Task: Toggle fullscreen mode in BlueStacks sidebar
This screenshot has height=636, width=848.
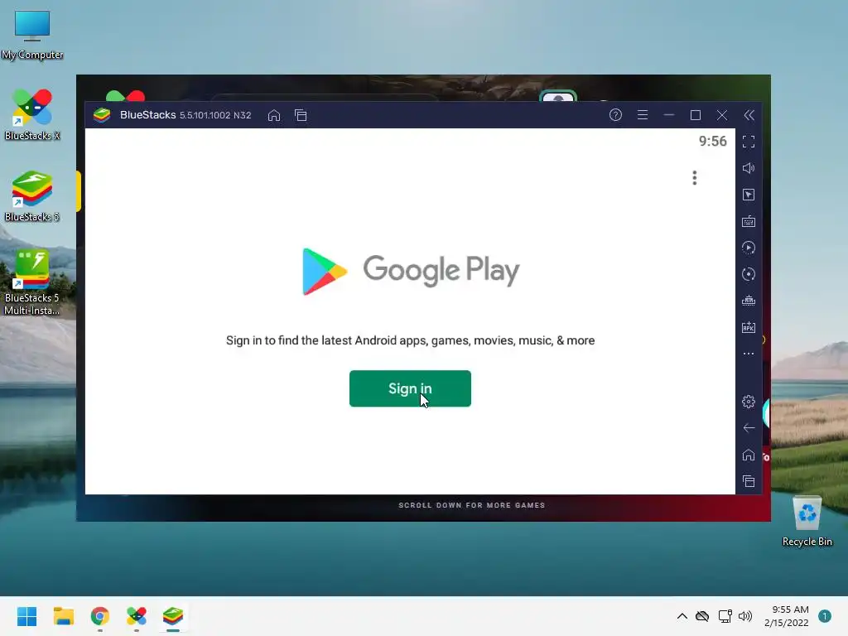Action: (x=749, y=142)
